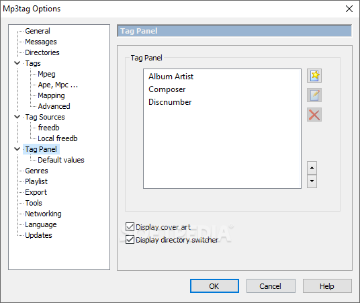Open the Directories options page

(42, 52)
